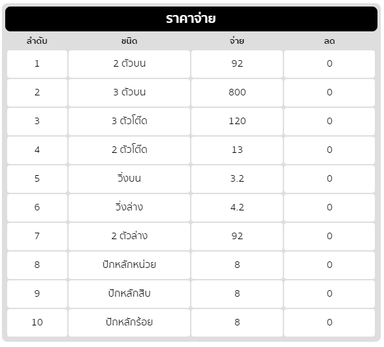Select the 13 payout cell
This screenshot has width=384, height=347.
237,150
